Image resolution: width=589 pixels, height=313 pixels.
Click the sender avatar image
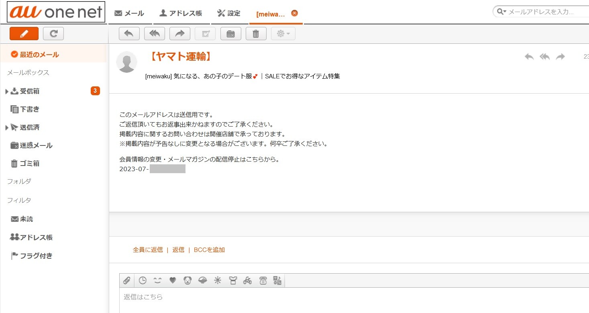click(126, 62)
